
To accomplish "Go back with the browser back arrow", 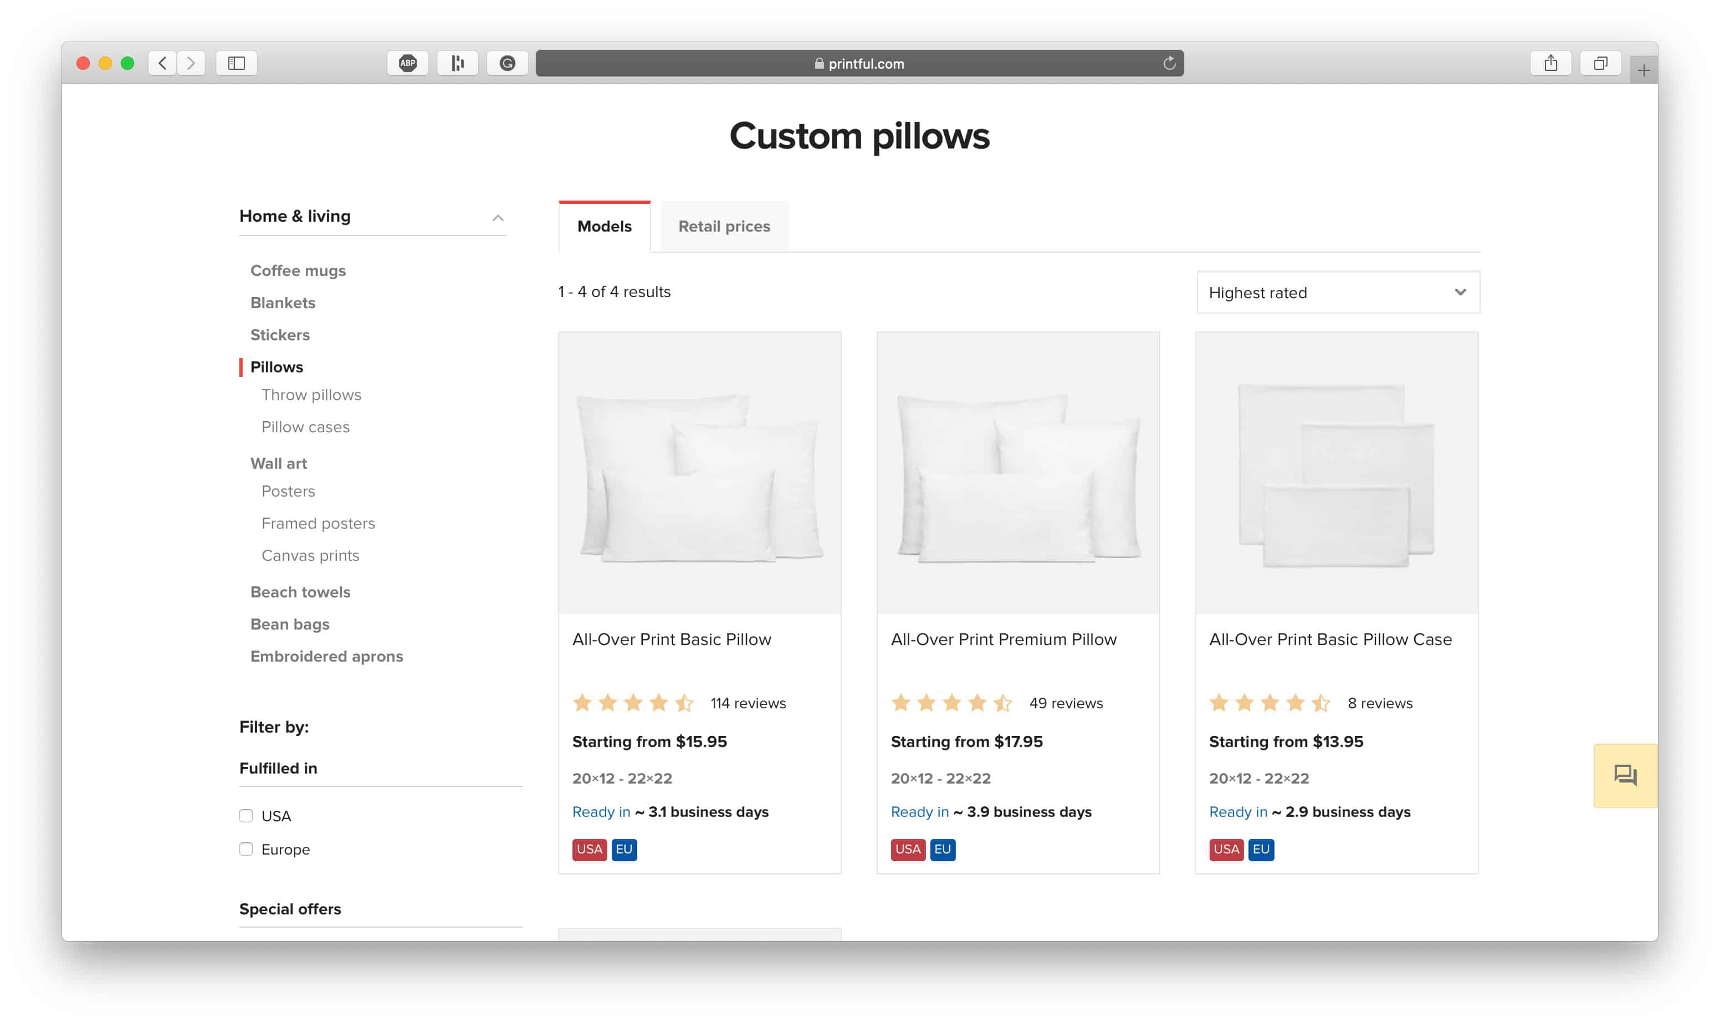I will coord(162,63).
